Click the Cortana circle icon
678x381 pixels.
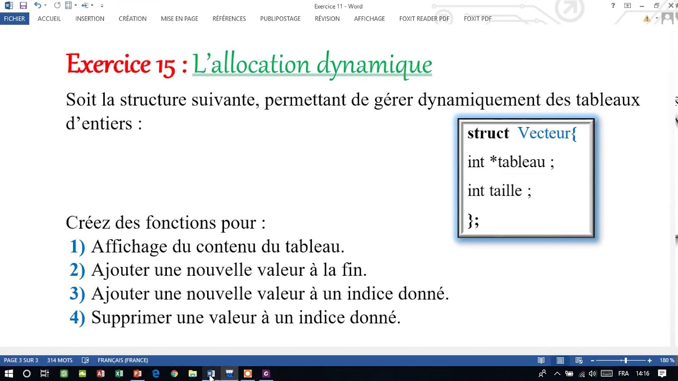(x=26, y=374)
